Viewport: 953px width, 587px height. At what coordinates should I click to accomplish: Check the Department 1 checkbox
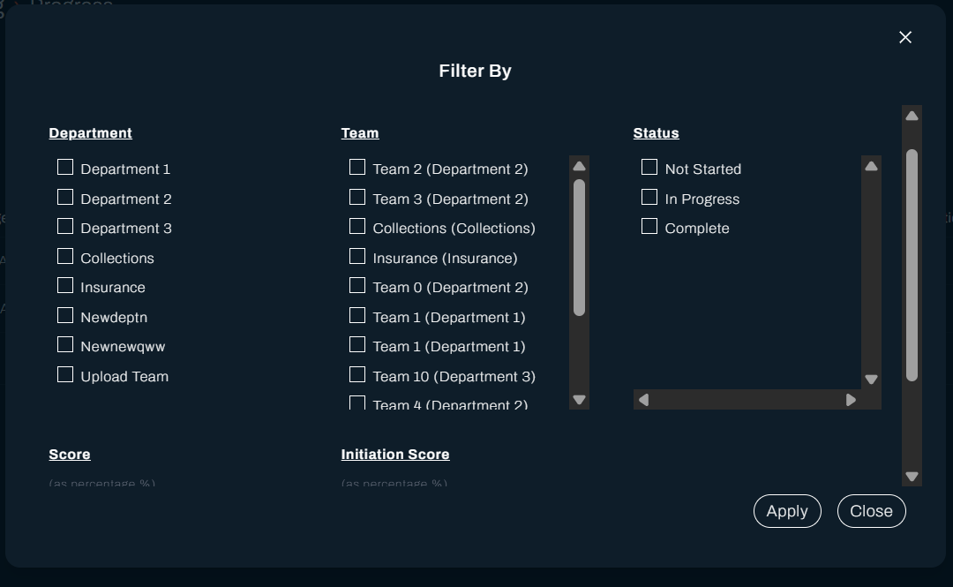click(65, 166)
